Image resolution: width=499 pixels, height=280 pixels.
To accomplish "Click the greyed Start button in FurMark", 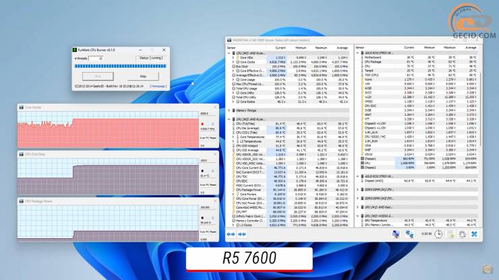I will click(98, 76).
